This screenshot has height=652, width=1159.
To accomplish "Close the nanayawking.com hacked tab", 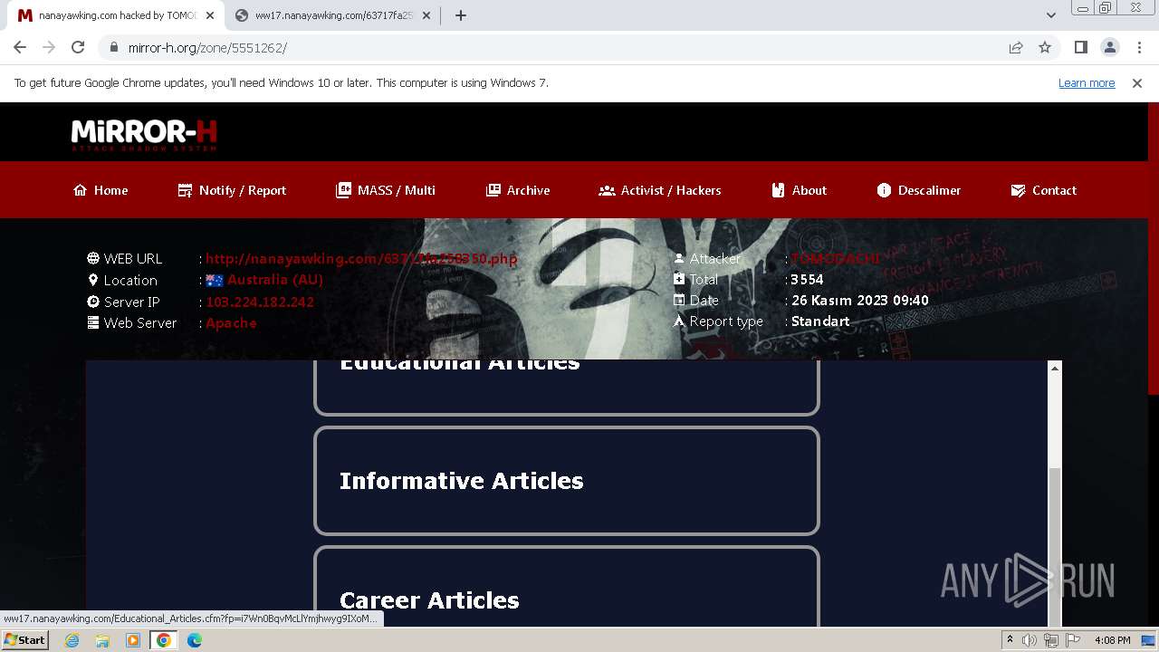I will pyautogui.click(x=210, y=15).
